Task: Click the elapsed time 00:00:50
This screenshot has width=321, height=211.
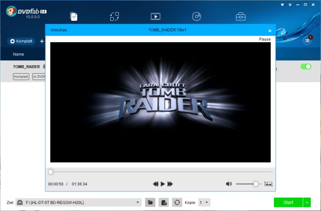Action: (x=56, y=184)
